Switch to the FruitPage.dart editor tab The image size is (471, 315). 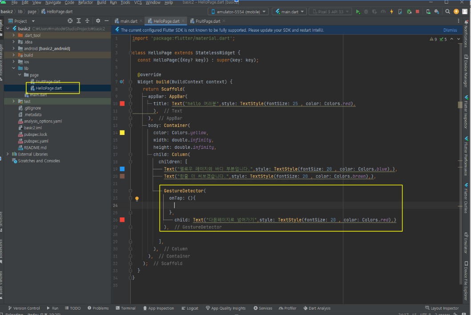[x=208, y=21]
